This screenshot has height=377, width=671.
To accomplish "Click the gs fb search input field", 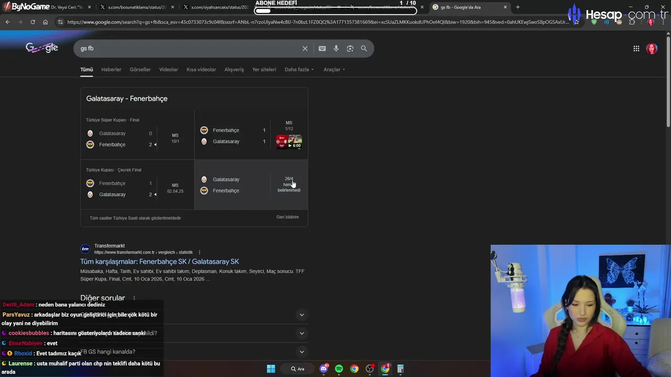I will (x=189, y=48).
